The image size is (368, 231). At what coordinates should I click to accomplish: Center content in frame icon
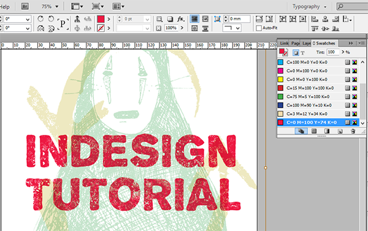click(x=302, y=19)
